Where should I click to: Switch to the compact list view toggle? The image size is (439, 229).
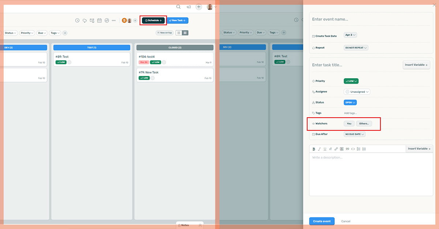(179, 33)
